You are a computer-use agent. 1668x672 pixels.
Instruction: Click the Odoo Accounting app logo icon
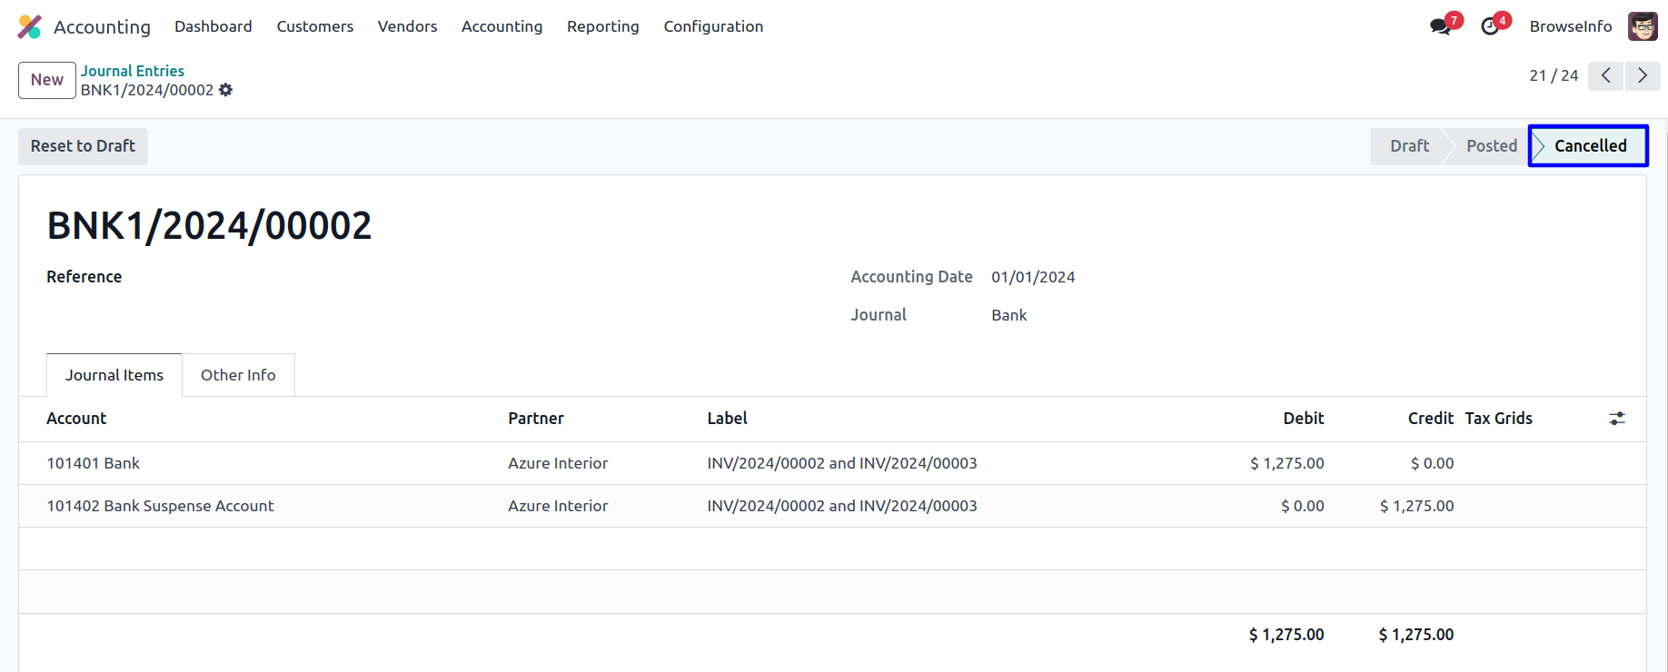click(30, 26)
